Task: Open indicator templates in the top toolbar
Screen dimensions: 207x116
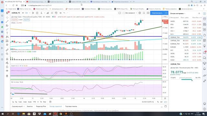Action: (x=52, y=13)
